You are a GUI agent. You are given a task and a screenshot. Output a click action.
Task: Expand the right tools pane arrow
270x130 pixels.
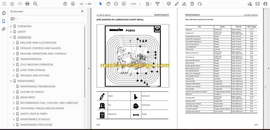tap(268, 68)
